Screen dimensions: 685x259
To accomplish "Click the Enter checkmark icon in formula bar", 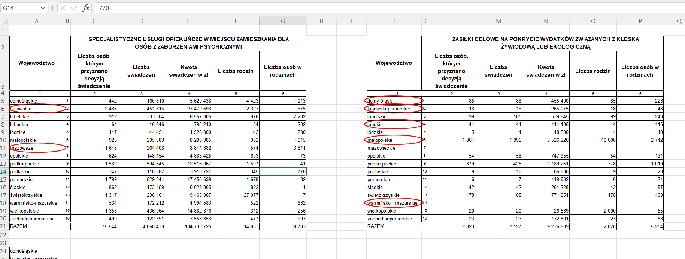I will tap(75, 8).
